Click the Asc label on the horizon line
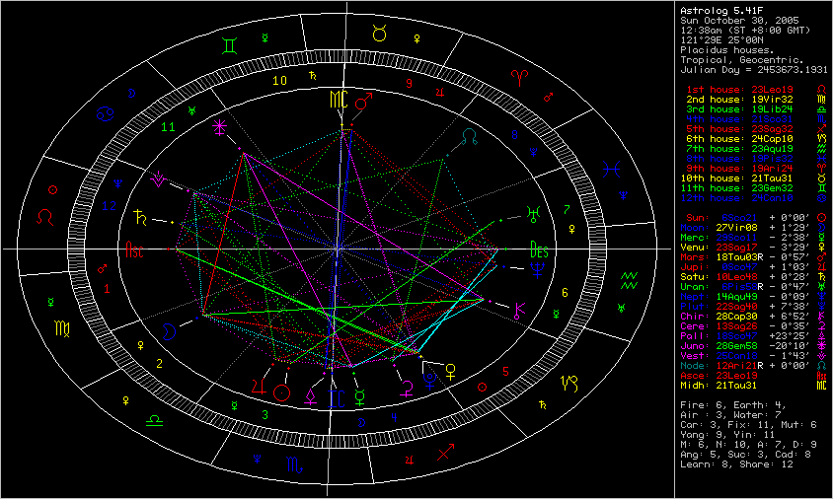The height and width of the screenshot is (499, 833). click(132, 250)
